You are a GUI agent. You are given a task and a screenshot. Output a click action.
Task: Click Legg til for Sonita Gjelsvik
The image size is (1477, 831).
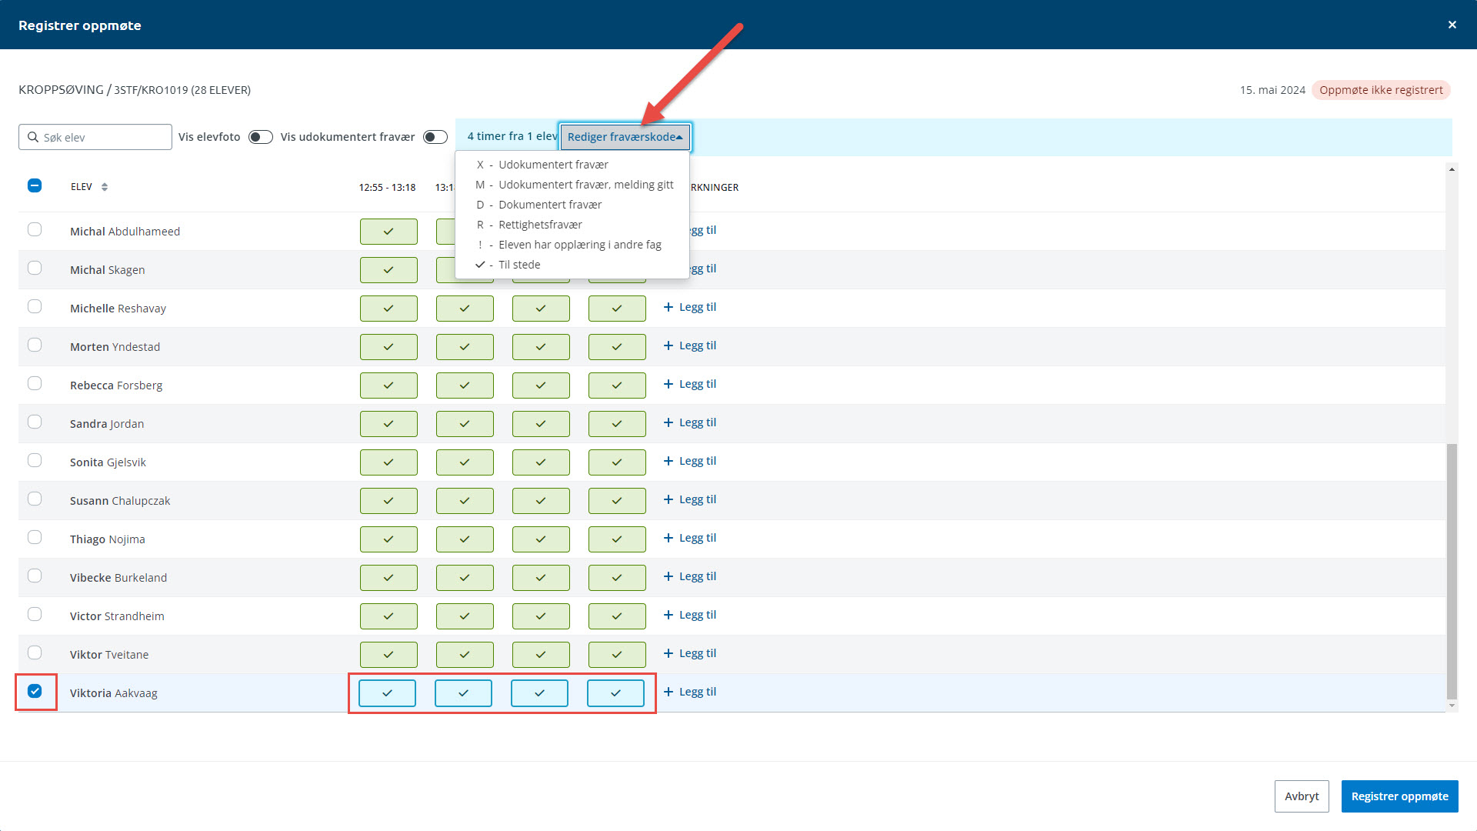tap(690, 461)
